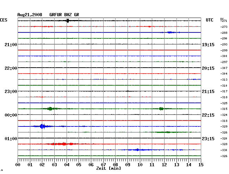Click the DC offset value -328
The height and width of the screenshot is (174, 229).
[x=224, y=144]
